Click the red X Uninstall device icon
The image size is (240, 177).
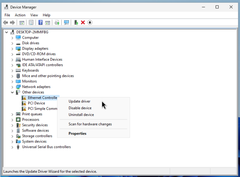[x=83, y=23]
